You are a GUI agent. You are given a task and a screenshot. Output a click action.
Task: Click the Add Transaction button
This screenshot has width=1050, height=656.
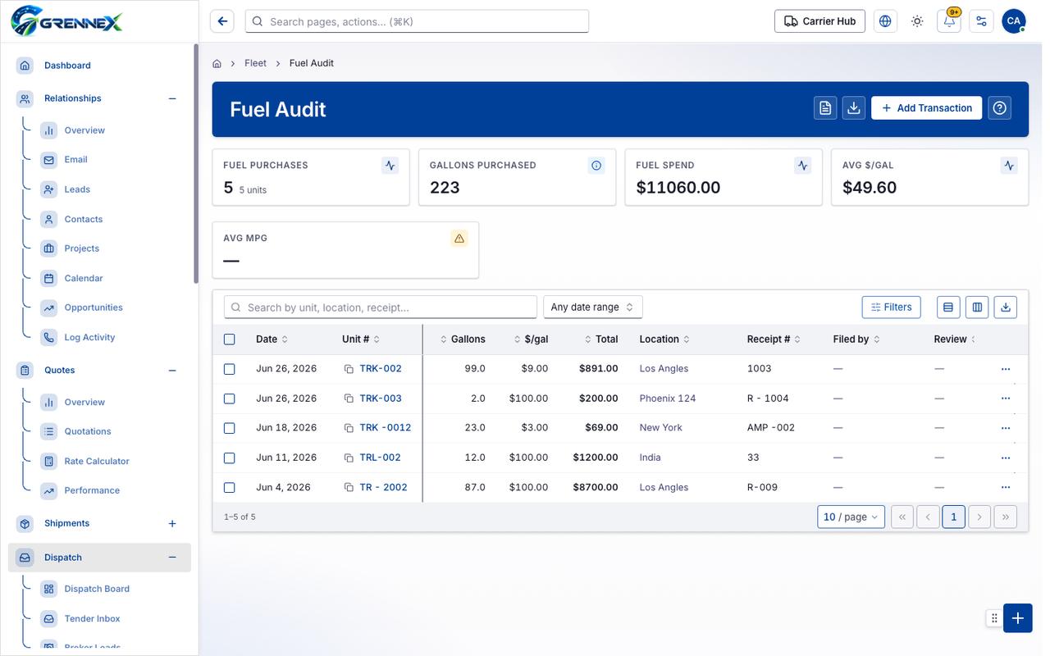pos(927,108)
